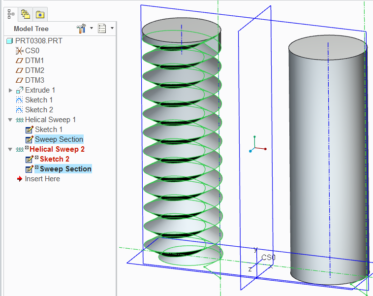Click the Extrude 1 feature icon

pos(20,90)
